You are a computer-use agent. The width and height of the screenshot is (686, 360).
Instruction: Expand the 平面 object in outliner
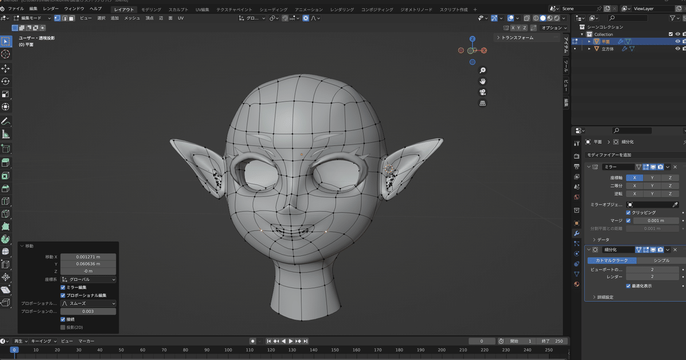pyautogui.click(x=590, y=42)
